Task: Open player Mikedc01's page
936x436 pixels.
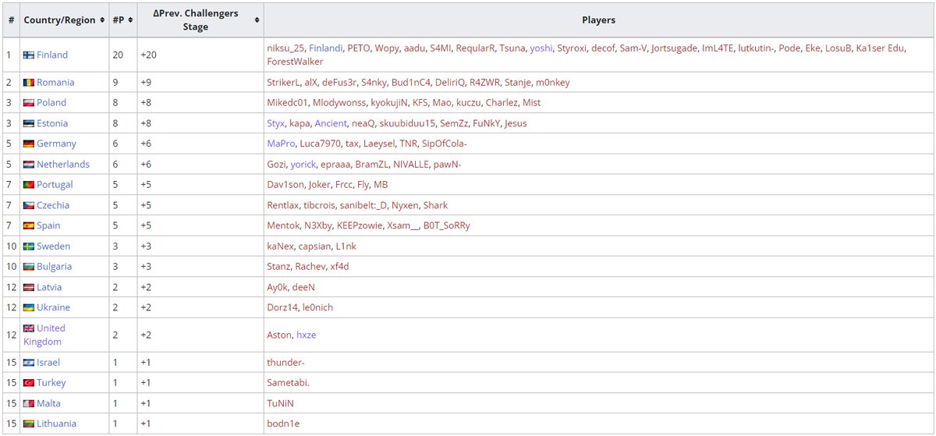Action: coord(288,103)
